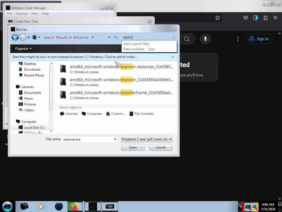Screen dimensions: 282x212
Task: Open Options menu in Task Manager
Action: 22,14
